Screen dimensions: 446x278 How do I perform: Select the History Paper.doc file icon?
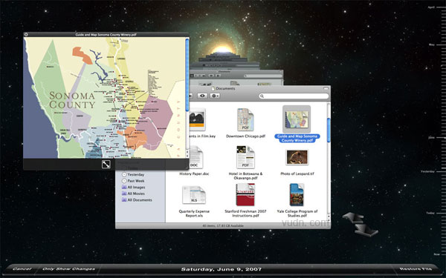(195, 157)
